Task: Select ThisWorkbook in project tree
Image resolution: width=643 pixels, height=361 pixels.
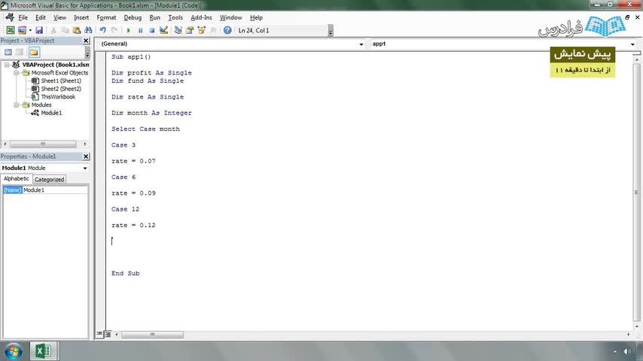Action: click(58, 97)
